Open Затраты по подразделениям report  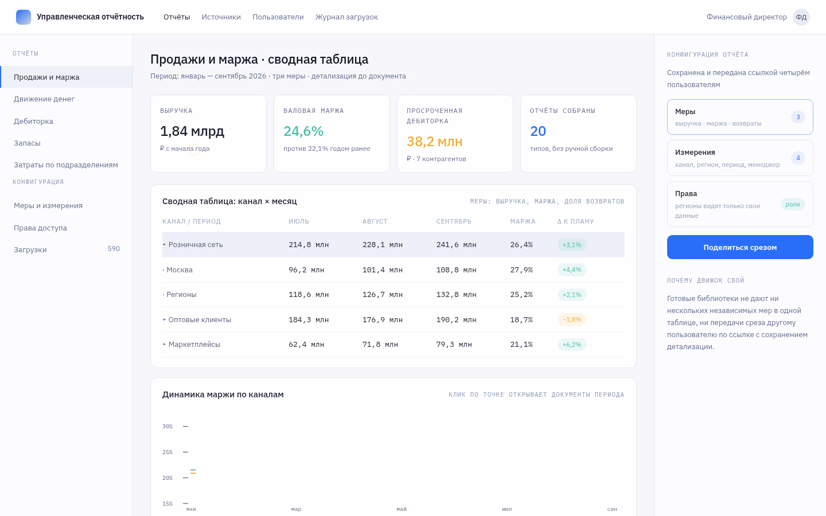[67, 165]
